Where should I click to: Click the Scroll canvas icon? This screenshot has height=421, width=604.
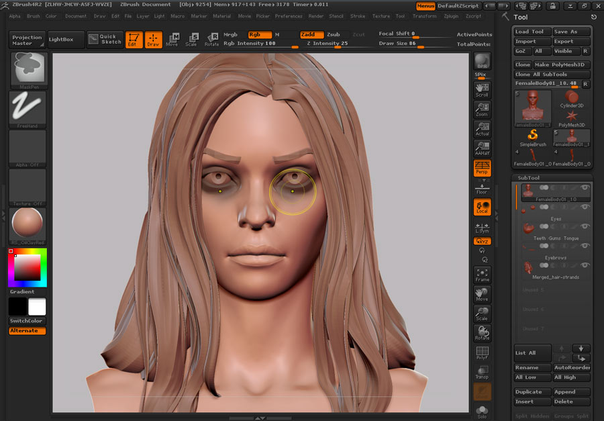(483, 90)
